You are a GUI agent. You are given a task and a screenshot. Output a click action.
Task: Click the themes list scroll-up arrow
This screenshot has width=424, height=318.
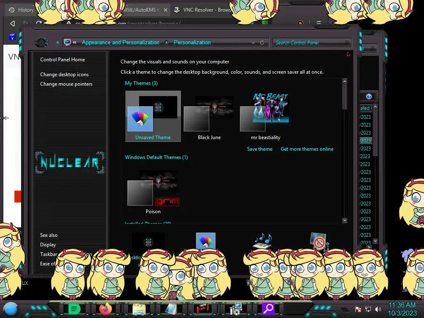click(344, 81)
